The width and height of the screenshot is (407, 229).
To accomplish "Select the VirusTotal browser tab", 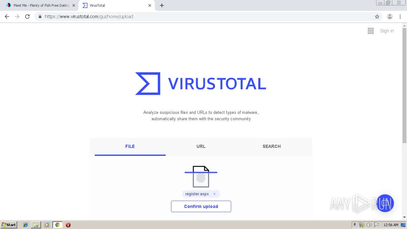I will (116, 5).
